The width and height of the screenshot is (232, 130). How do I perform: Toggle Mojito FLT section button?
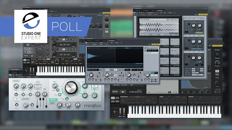(x=53, y=100)
